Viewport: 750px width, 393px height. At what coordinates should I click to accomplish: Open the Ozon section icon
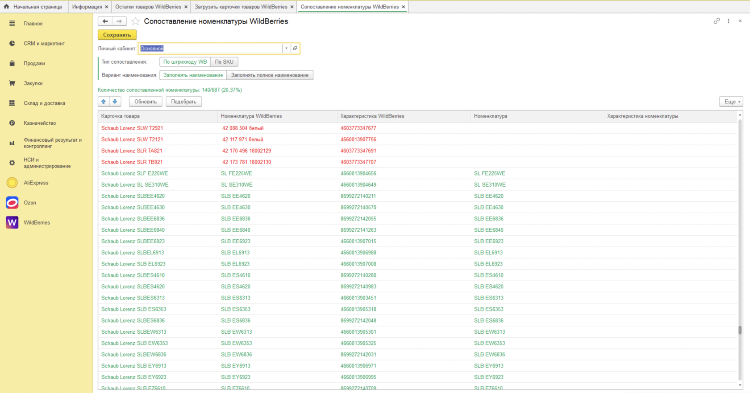point(12,203)
